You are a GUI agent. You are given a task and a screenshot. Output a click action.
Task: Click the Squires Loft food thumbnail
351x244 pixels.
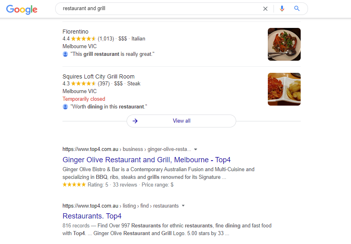284,89
